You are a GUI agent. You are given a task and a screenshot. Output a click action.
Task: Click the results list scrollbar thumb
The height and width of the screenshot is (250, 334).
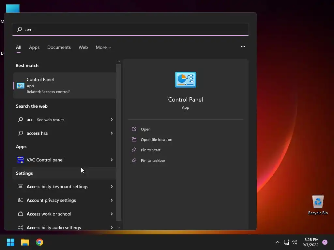[119, 142]
